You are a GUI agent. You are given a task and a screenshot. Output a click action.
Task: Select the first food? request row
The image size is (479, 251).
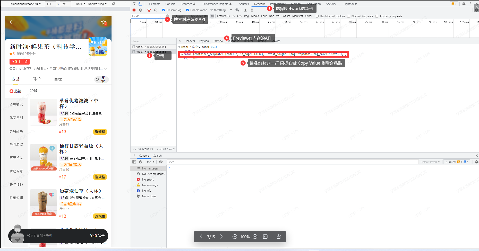click(x=153, y=47)
